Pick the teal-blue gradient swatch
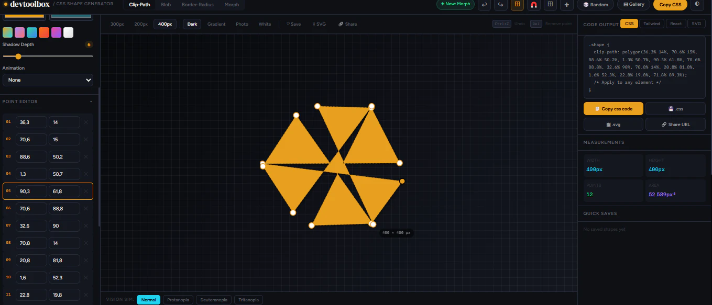Viewport: 712px width, 305px height. pyautogui.click(x=32, y=32)
